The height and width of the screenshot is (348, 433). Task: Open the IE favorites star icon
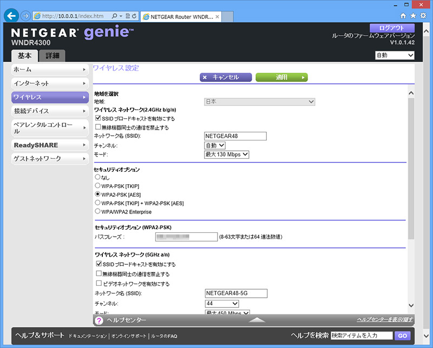[414, 16]
